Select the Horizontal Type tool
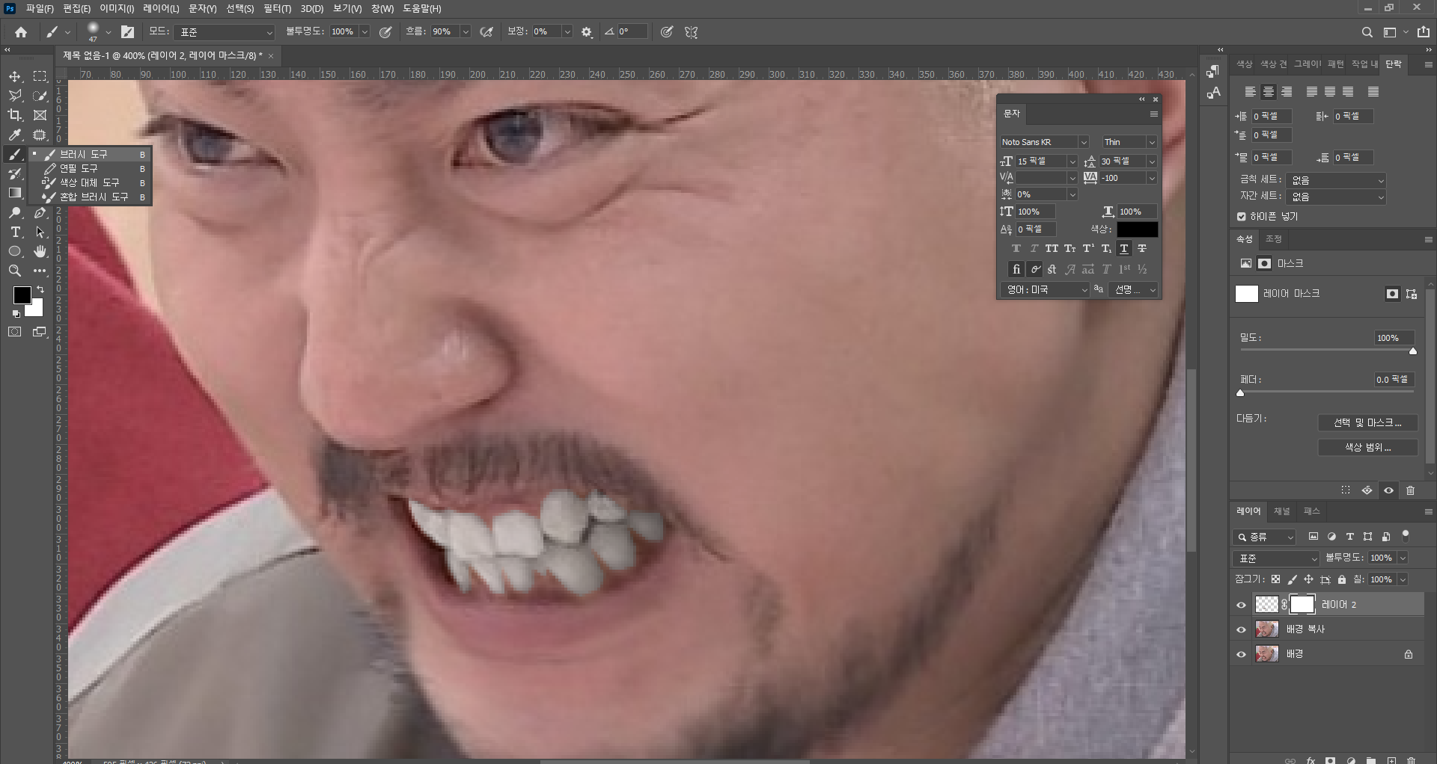 15,232
